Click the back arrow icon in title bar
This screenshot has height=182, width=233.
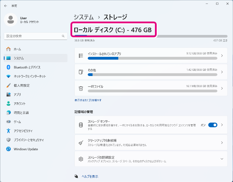click(x=6, y=6)
